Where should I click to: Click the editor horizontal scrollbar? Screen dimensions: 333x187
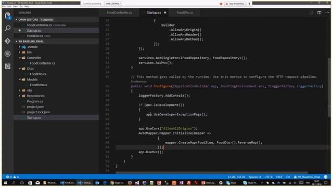[212, 173]
